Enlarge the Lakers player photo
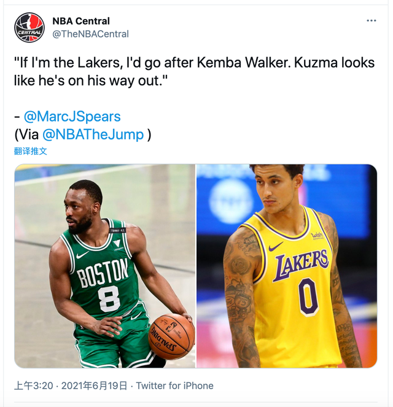The height and width of the screenshot is (407, 393). click(287, 266)
